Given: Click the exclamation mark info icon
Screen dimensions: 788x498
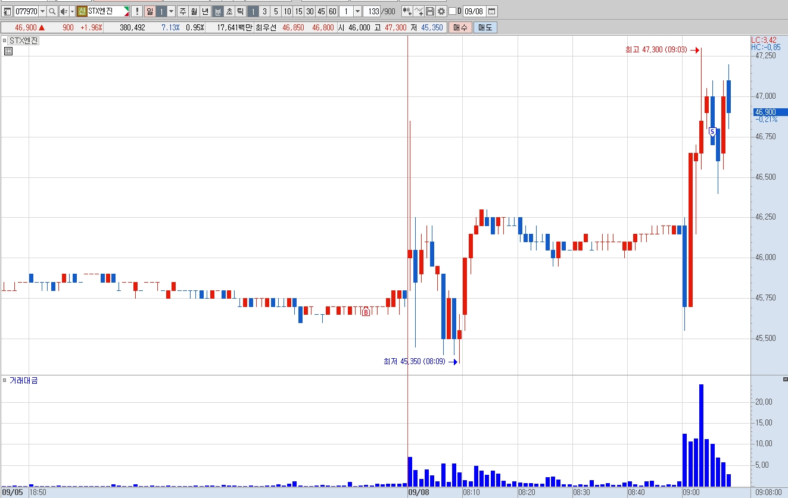Looking at the screenshot, I should (x=136, y=11).
